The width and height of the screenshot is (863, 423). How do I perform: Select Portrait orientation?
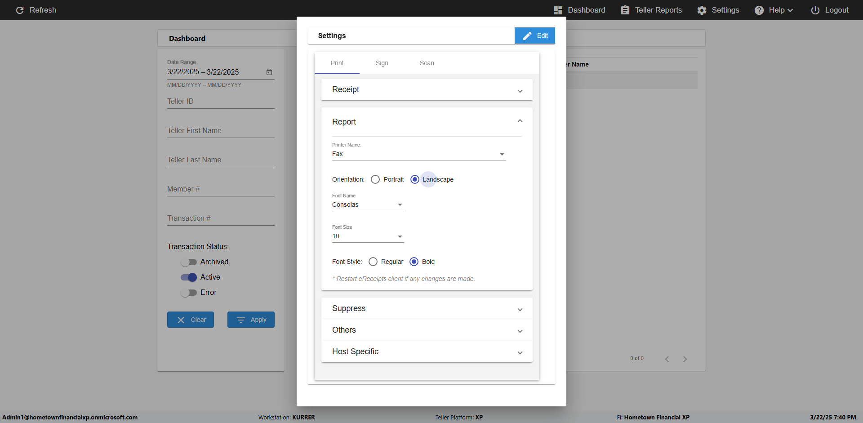click(x=375, y=179)
